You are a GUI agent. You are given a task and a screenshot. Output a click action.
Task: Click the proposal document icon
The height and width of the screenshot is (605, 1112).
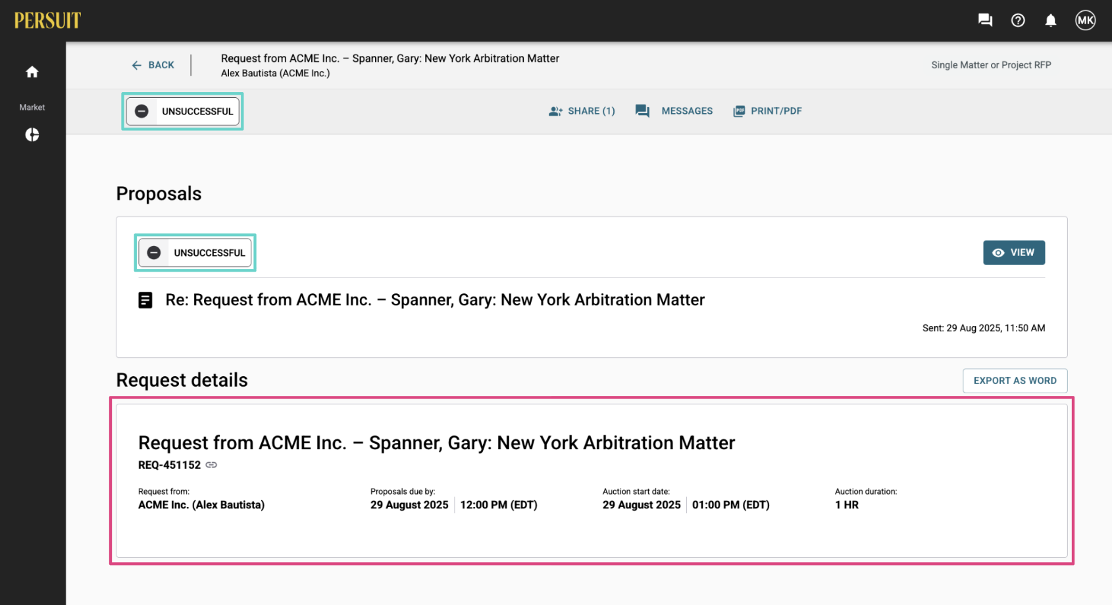coord(145,301)
